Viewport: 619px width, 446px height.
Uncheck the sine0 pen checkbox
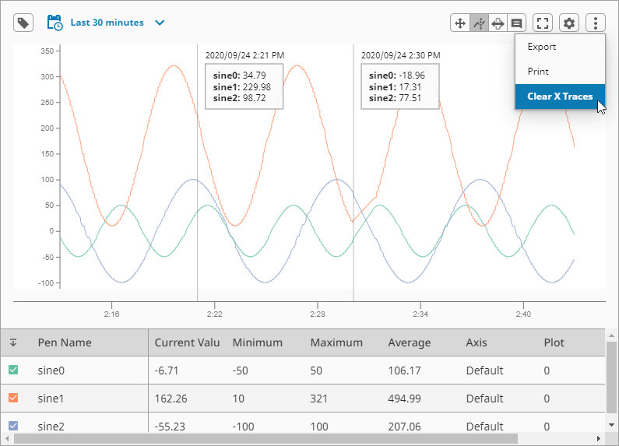tap(13, 370)
